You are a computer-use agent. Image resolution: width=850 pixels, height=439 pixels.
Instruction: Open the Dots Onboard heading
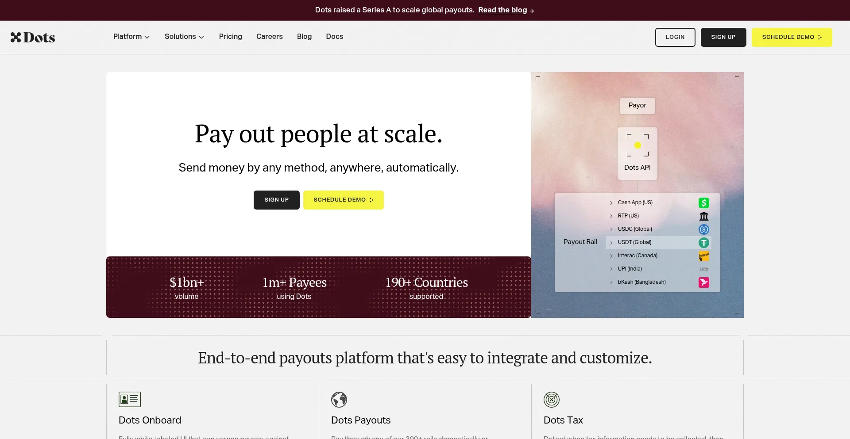click(150, 420)
